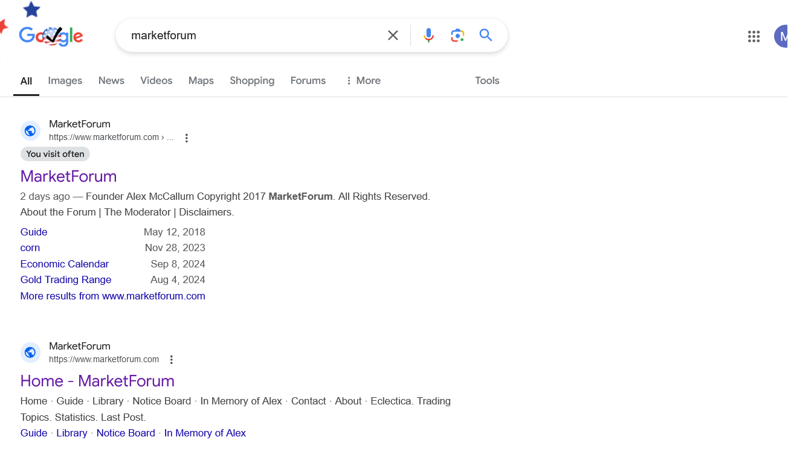Open Google Lens image search

pos(457,36)
